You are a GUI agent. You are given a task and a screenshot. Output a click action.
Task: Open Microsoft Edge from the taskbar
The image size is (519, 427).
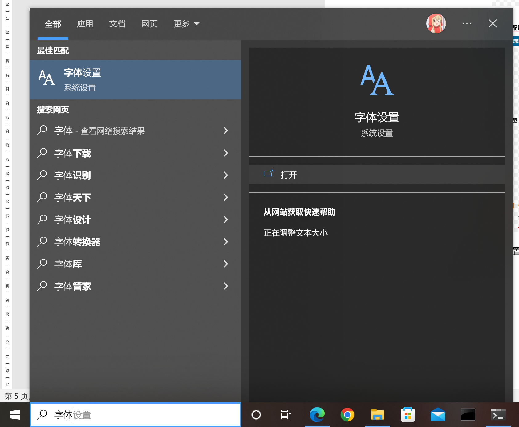tap(317, 415)
